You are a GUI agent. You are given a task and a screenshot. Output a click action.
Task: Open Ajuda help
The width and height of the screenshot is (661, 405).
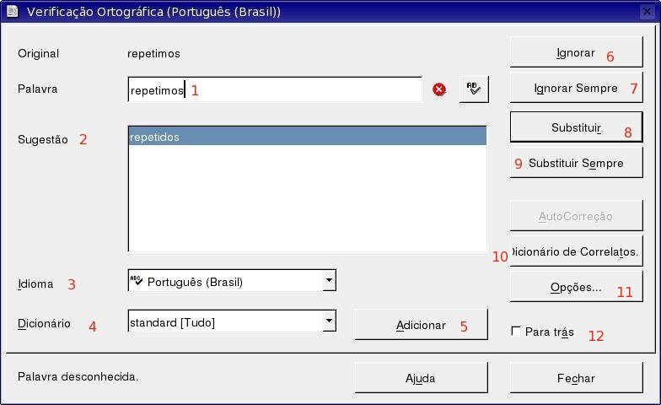point(422,378)
